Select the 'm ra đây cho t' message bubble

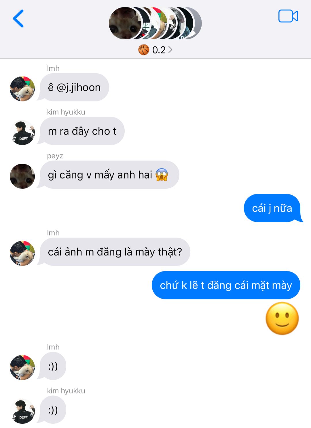point(82,131)
